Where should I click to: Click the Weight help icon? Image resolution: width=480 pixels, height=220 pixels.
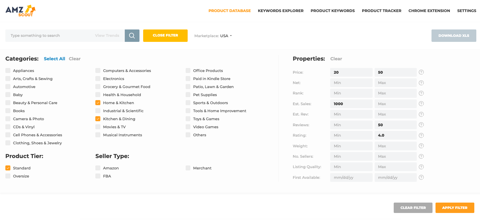click(421, 146)
